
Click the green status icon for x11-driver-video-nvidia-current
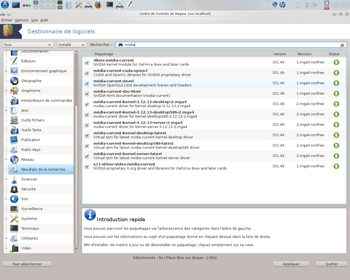click(336, 166)
